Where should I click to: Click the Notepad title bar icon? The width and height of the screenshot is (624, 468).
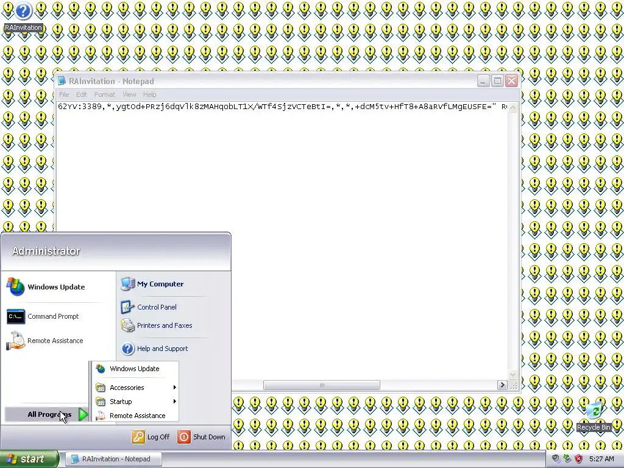pyautogui.click(x=62, y=81)
